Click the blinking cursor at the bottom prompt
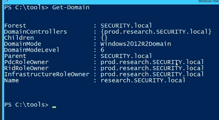The image size is (219, 120). point(54,107)
